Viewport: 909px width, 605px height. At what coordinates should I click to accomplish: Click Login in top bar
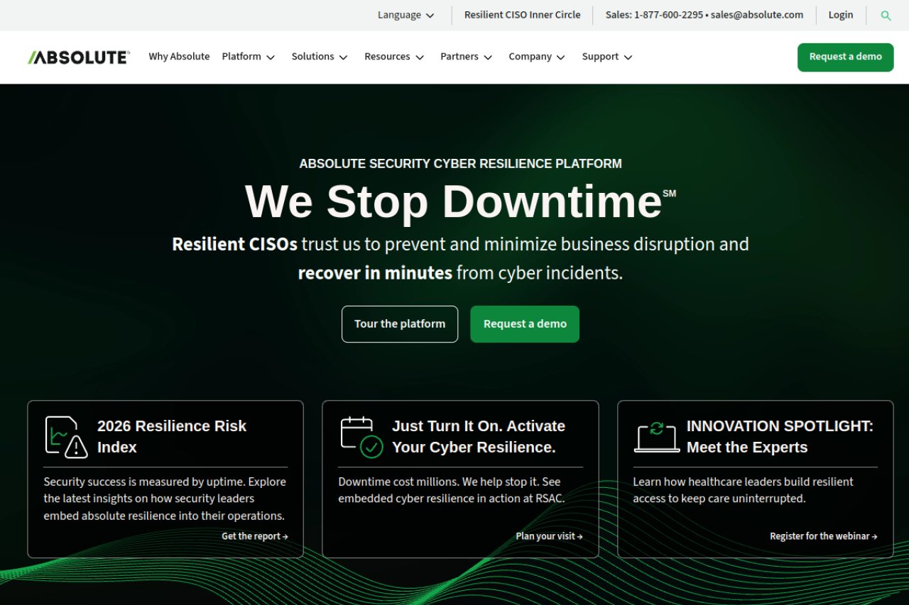pyautogui.click(x=840, y=15)
